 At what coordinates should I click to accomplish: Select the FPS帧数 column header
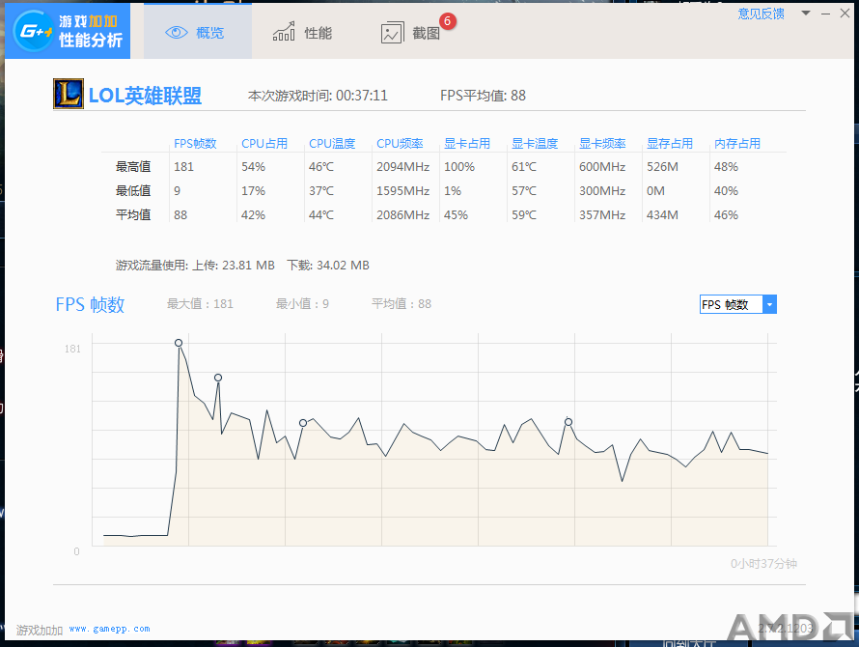tap(195, 144)
